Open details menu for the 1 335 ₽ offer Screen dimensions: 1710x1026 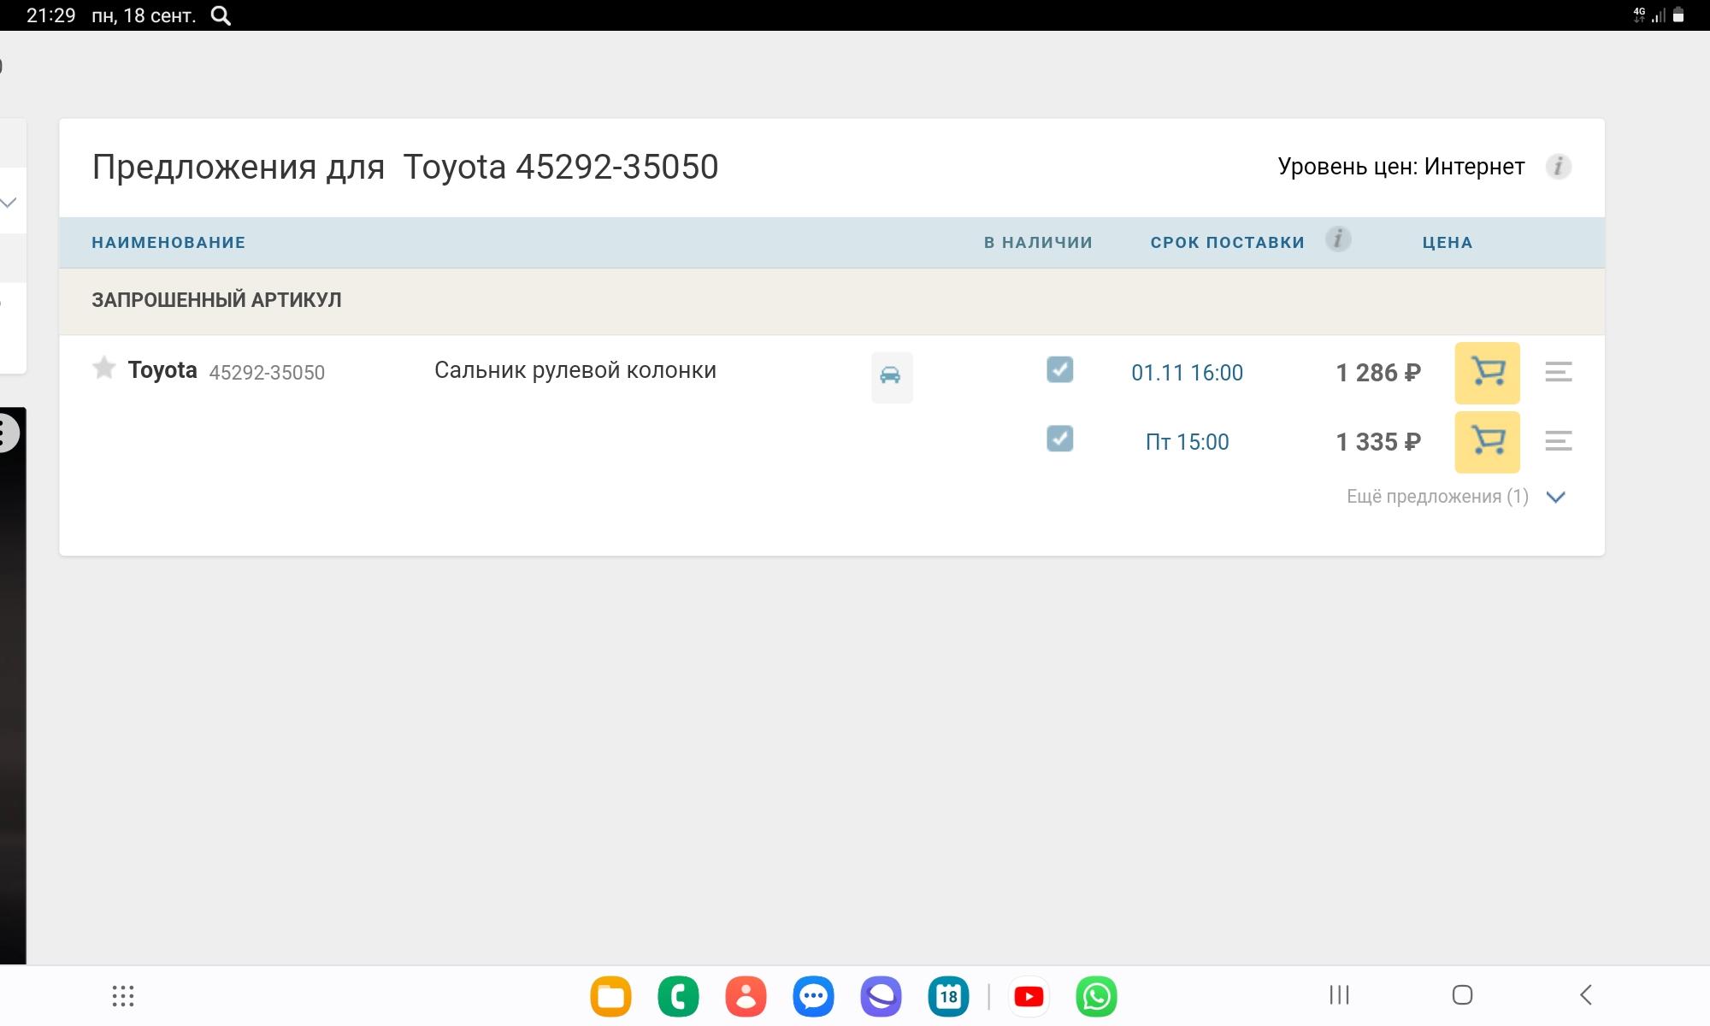click(1558, 441)
